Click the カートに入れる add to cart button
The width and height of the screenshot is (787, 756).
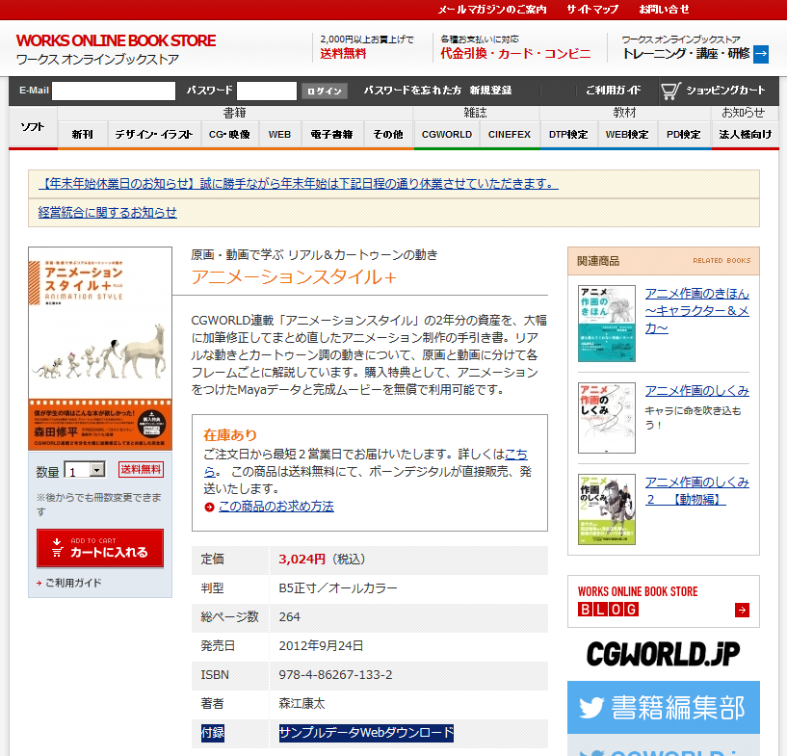(x=100, y=548)
